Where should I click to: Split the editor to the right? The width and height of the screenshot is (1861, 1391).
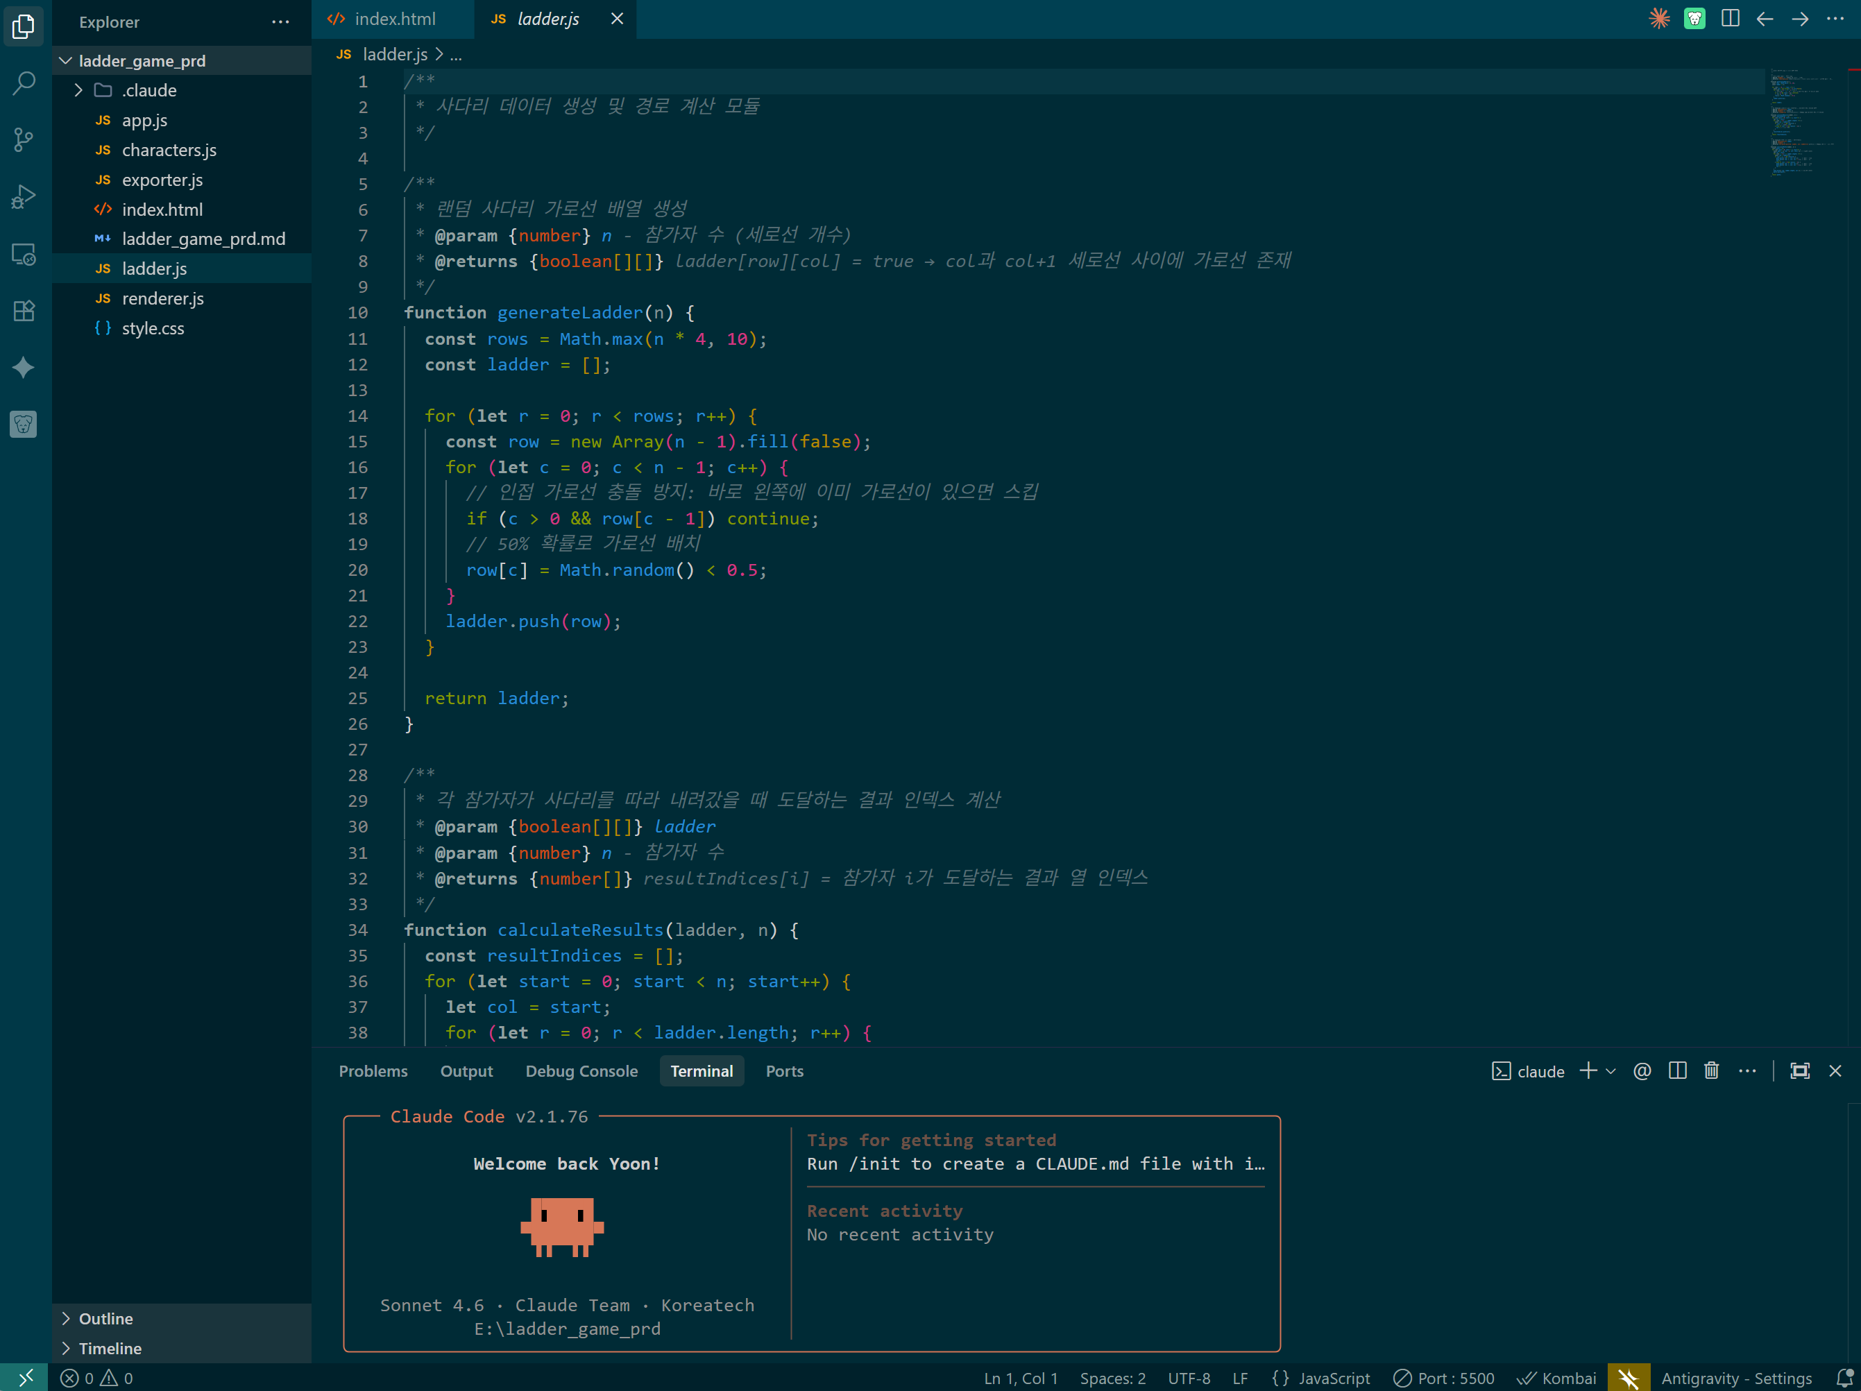pos(1730,19)
